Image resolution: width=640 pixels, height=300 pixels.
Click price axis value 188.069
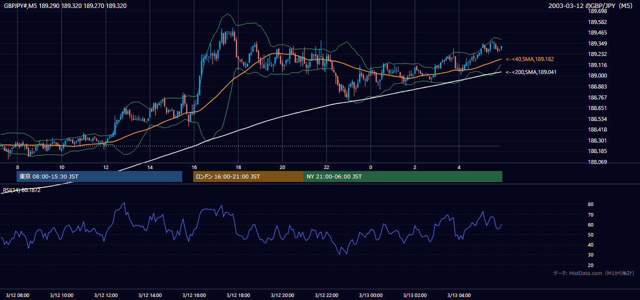(x=597, y=162)
